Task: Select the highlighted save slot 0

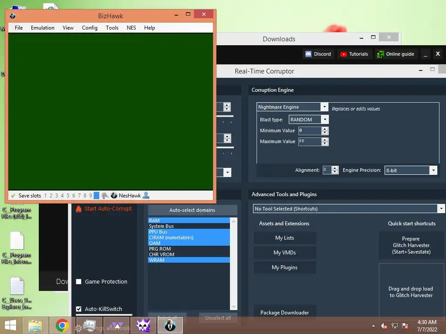Action: pyautogui.click(x=96, y=196)
